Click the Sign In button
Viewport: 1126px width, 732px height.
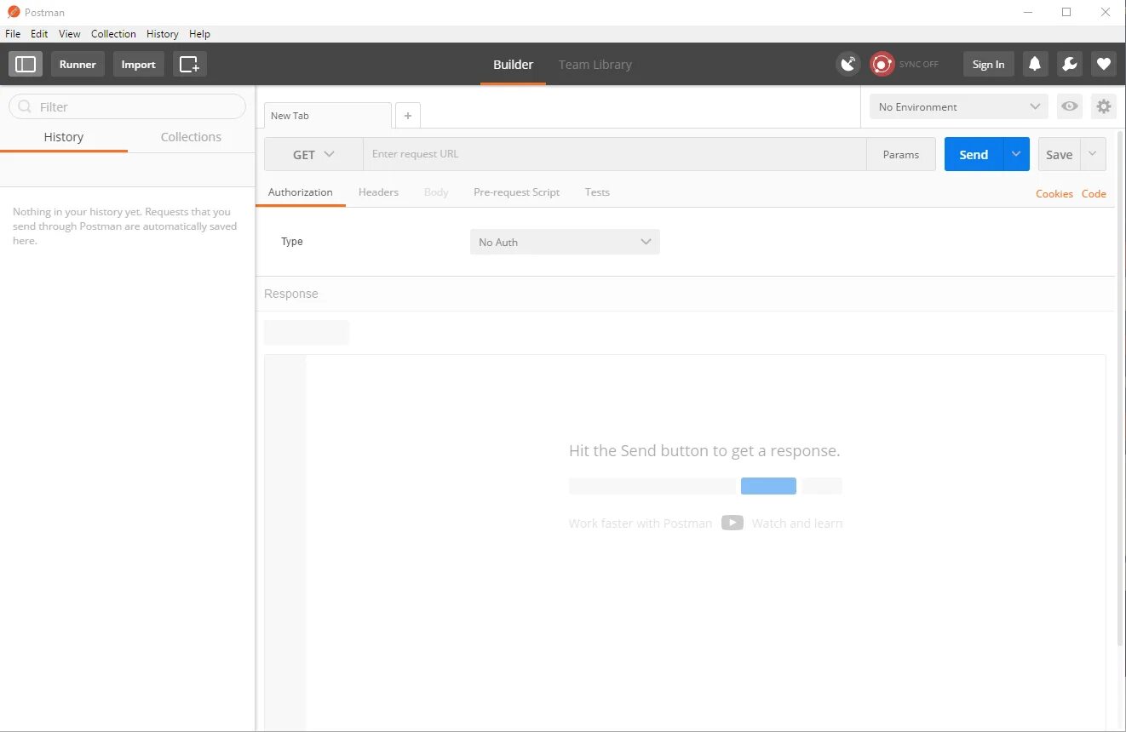click(x=988, y=64)
